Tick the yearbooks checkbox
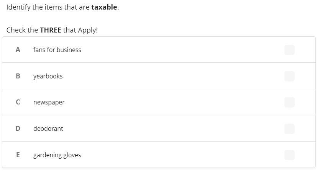Image resolution: width=320 pixels, height=171 pixels. pos(289,76)
